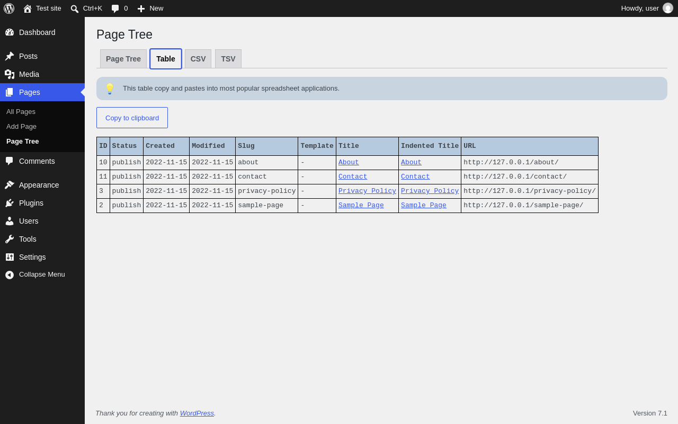Image resolution: width=678 pixels, height=424 pixels.
Task: Switch to the CSV tab
Action: point(198,59)
